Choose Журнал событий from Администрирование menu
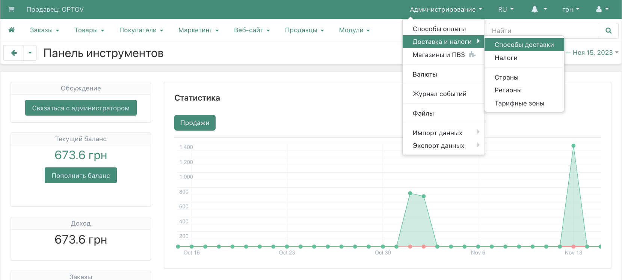The height and width of the screenshot is (280, 622). pos(439,94)
